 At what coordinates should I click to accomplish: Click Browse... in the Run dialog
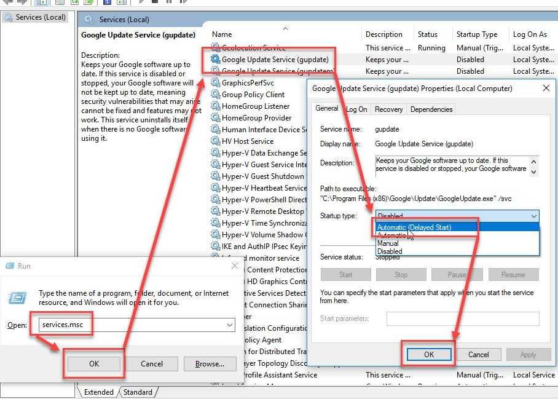coord(210,364)
